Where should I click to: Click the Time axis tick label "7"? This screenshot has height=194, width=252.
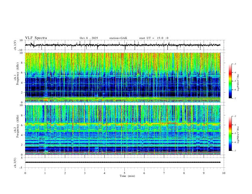tap(164, 173)
